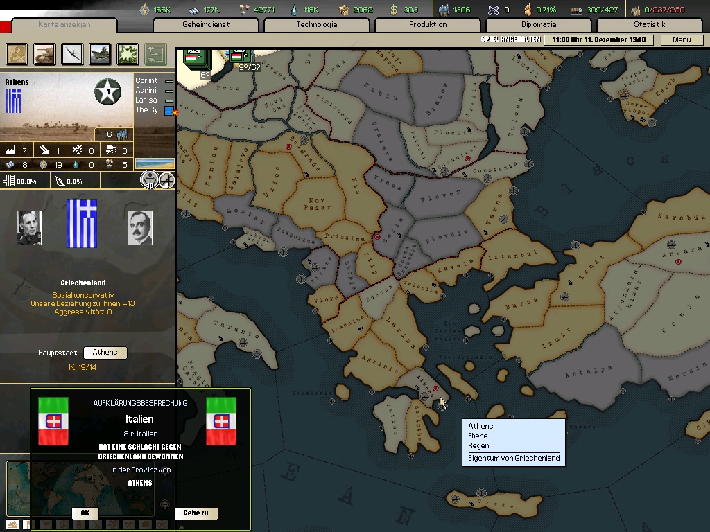This screenshot has width=710, height=532.
Task: Open the air units (plane) list
Action: coord(72,53)
